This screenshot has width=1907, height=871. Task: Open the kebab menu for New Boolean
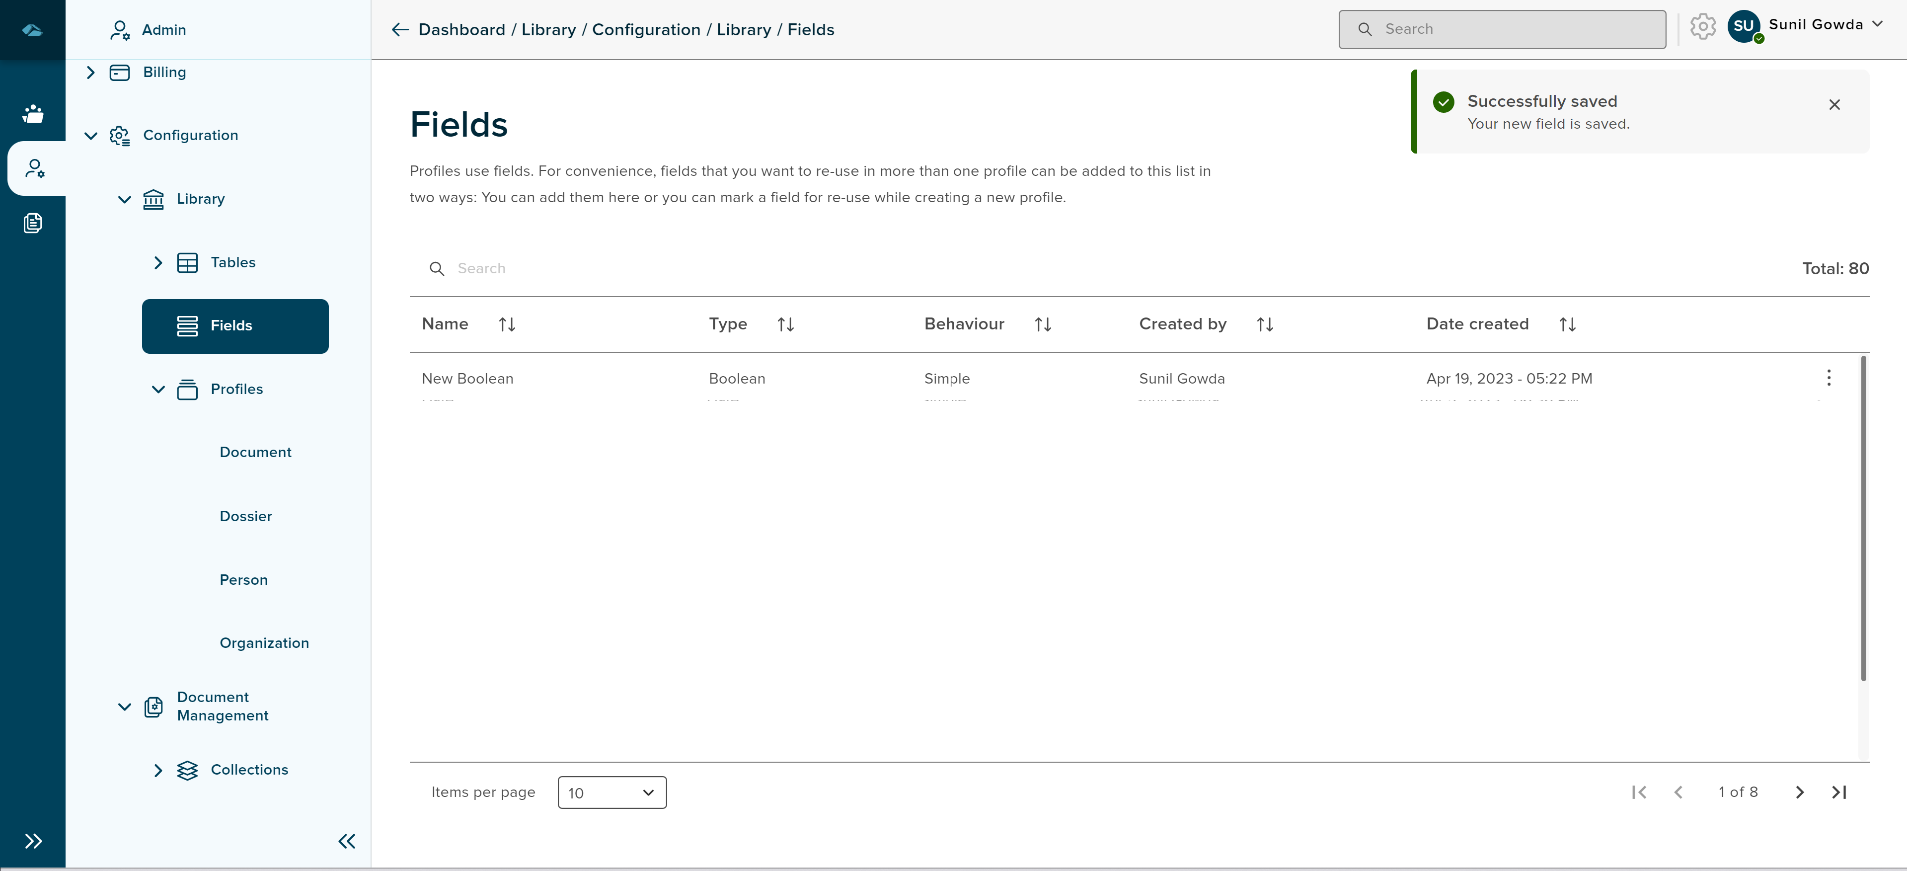coord(1828,379)
